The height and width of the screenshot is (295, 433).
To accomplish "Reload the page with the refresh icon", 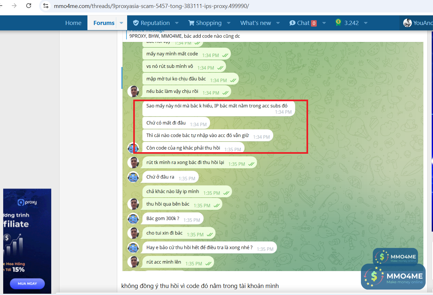I will [29, 5].
